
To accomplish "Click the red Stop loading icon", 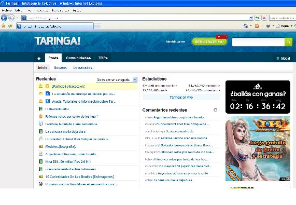I will [264, 18].
